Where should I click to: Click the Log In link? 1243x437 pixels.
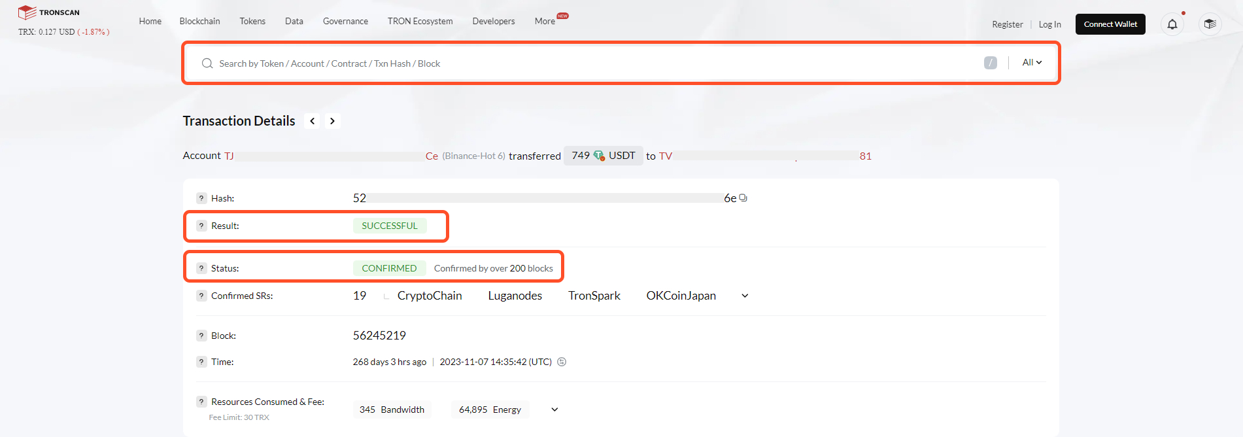coord(1050,24)
